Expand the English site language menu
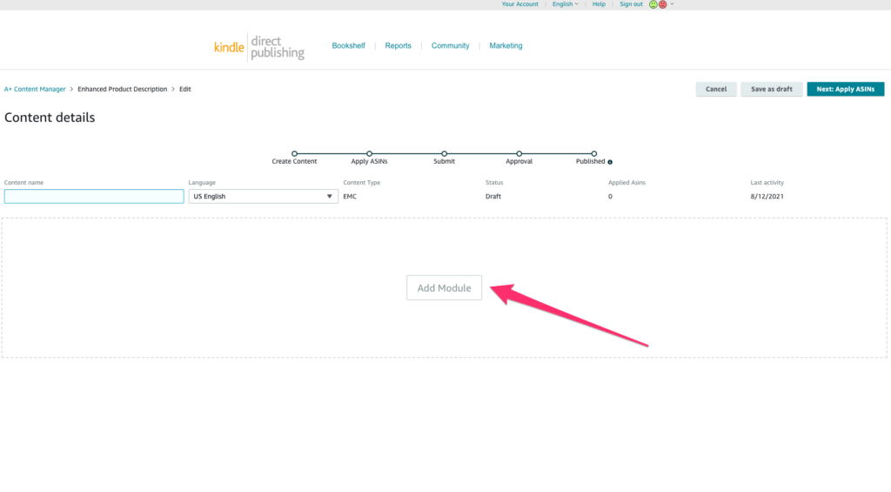Viewport: 891px width, 492px height. click(x=565, y=4)
